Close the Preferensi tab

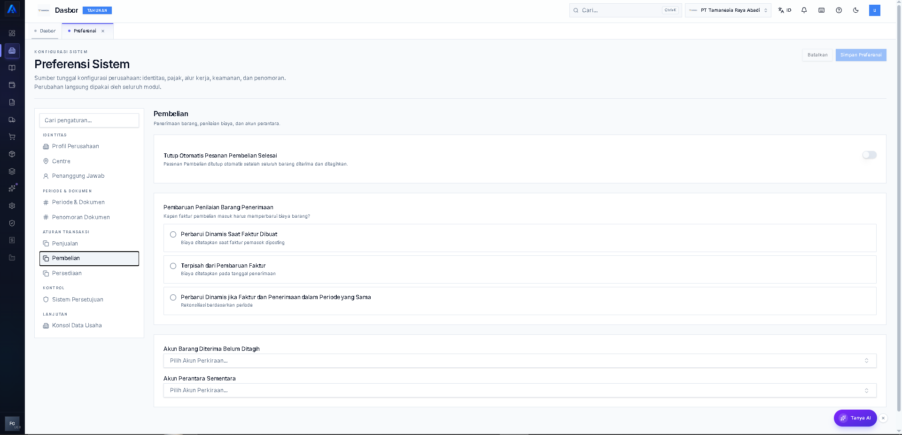(x=103, y=31)
